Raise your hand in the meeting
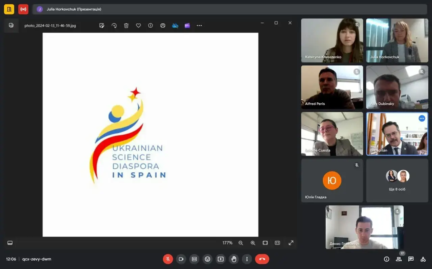Image resolution: width=432 pixels, height=269 pixels. click(234, 259)
